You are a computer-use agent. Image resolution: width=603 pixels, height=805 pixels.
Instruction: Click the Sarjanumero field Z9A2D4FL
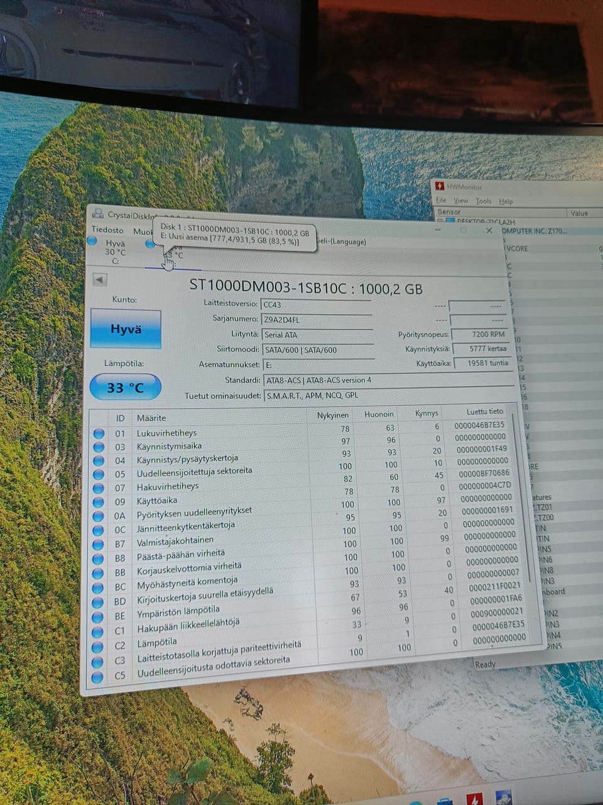click(317, 319)
